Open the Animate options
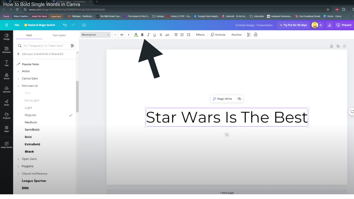Screen dimensions: 354x199 (x=218, y=35)
